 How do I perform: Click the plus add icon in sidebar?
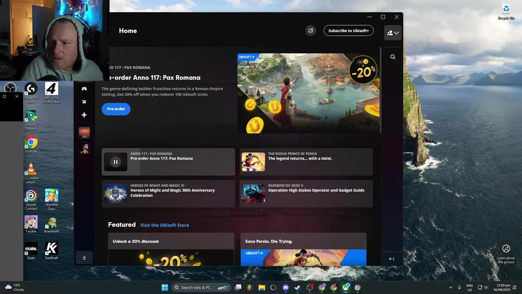pyautogui.click(x=84, y=115)
